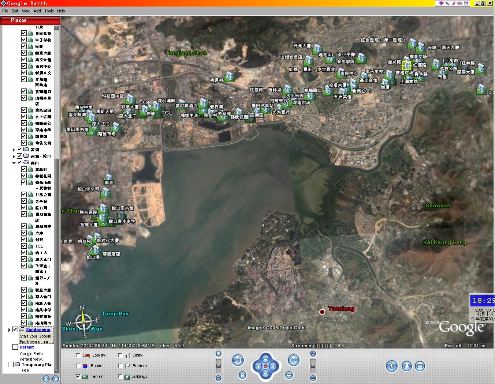Click the Places panel header

point(30,20)
